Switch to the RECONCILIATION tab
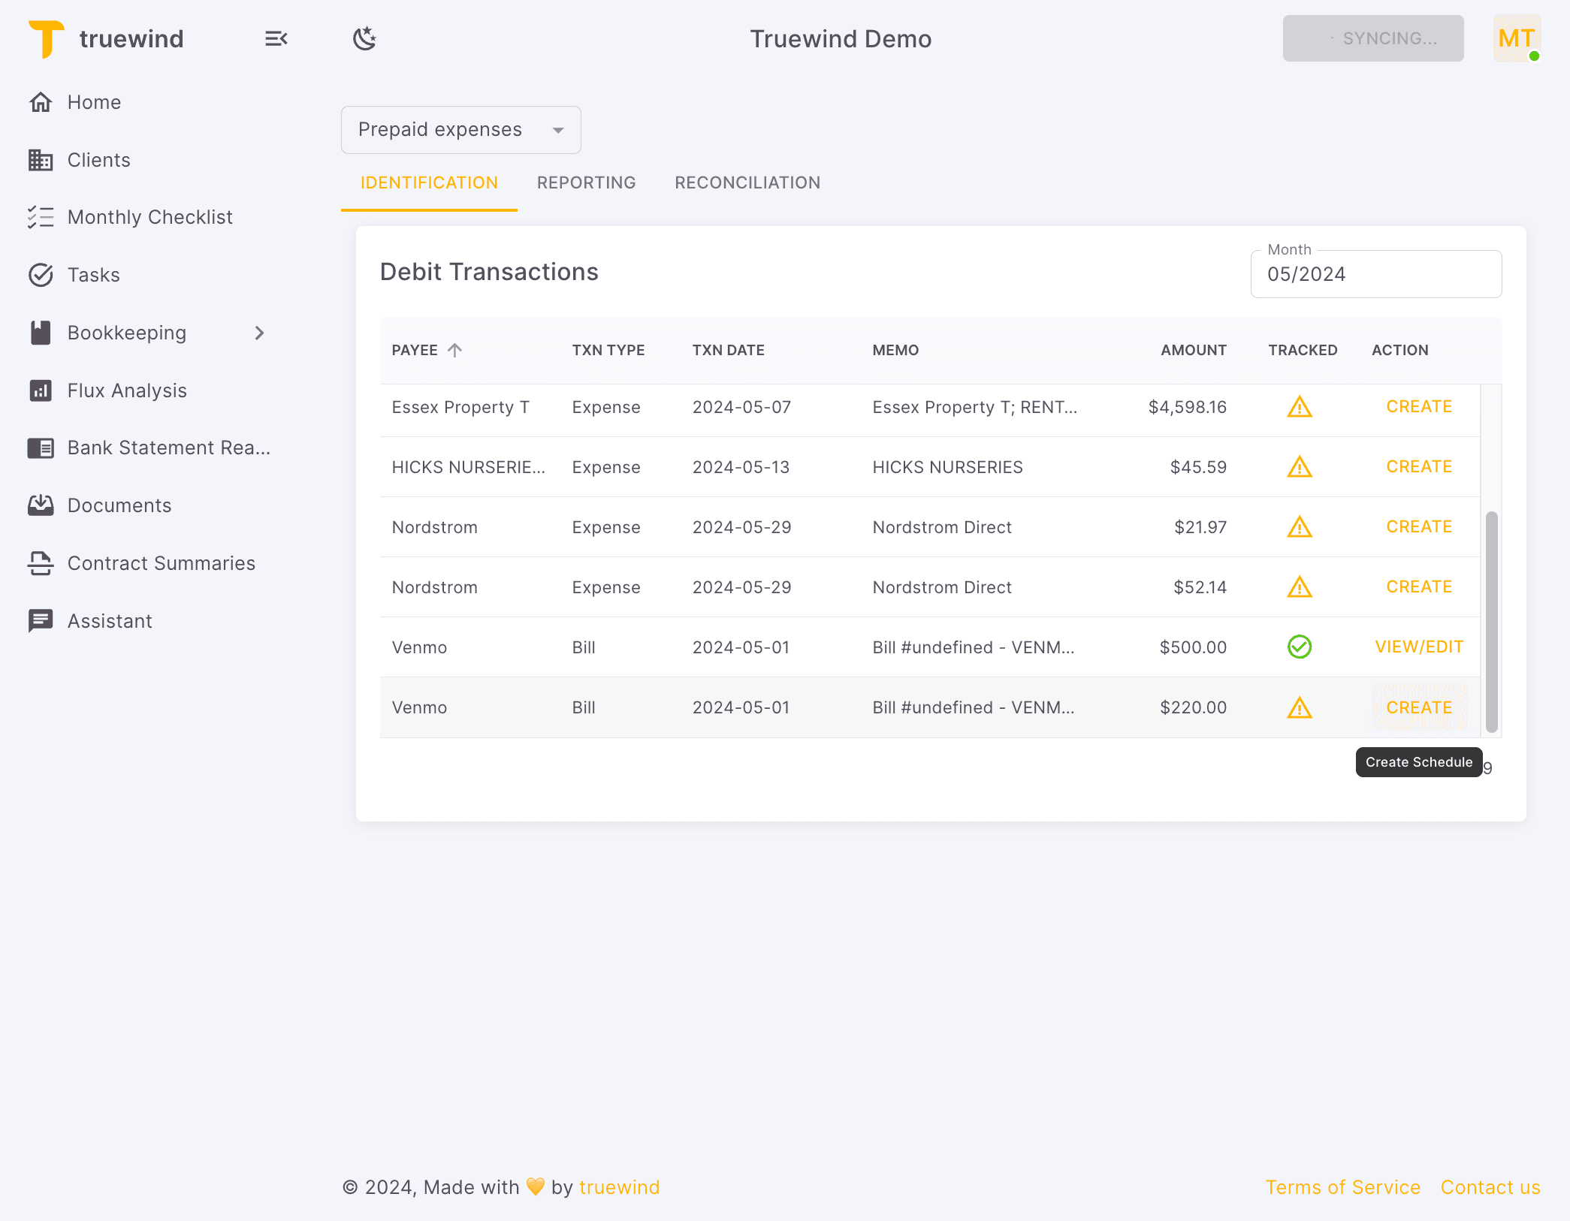 (x=747, y=182)
